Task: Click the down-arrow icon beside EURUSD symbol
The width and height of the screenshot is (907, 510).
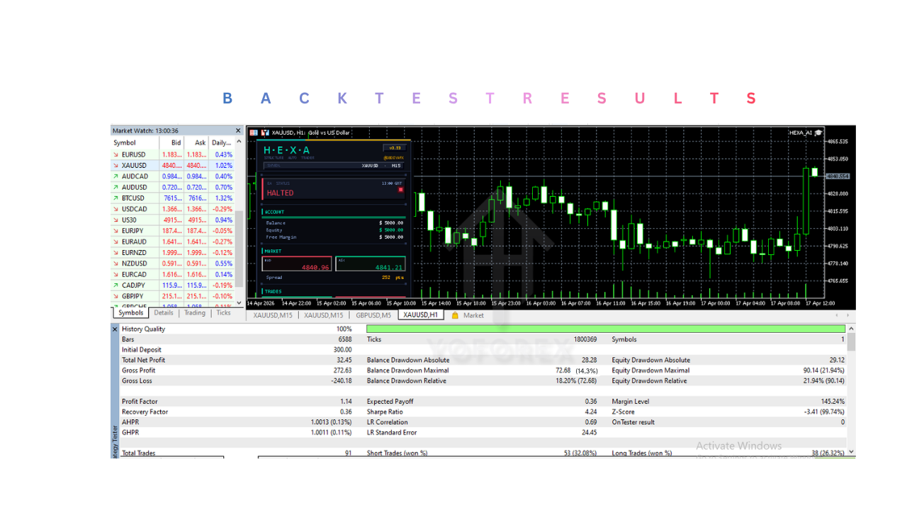Action: (116, 154)
